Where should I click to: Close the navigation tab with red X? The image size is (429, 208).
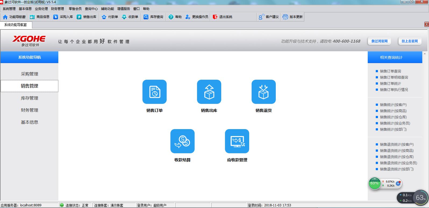(x=426, y=24)
